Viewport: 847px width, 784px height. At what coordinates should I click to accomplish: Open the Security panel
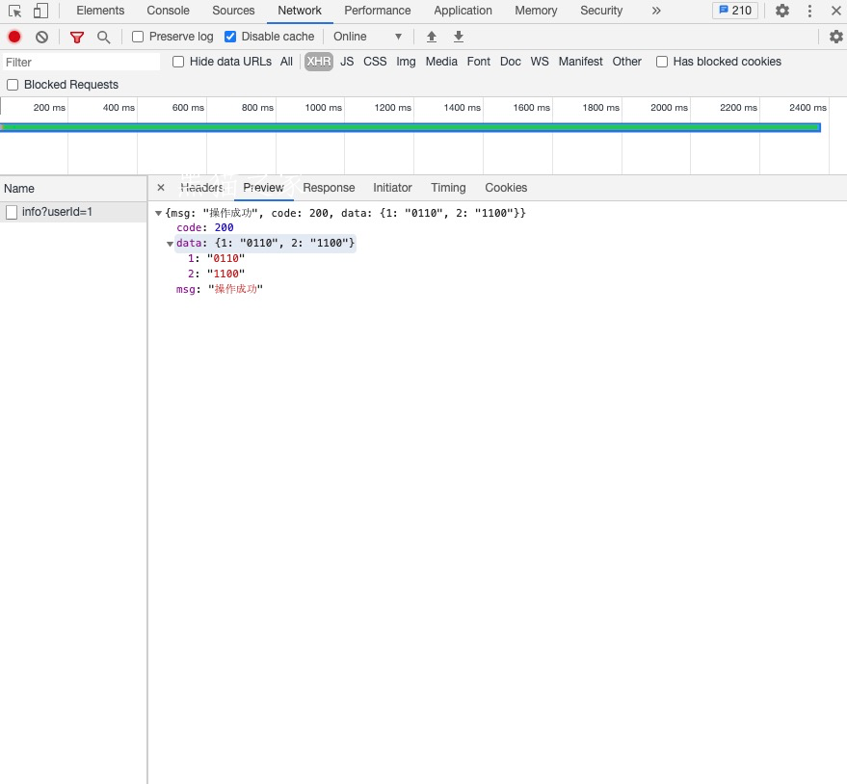(x=601, y=11)
